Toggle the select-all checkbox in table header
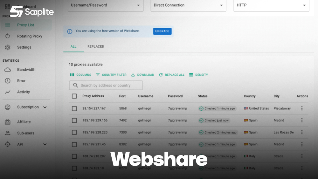This screenshot has width=318, height=179. [x=74, y=96]
